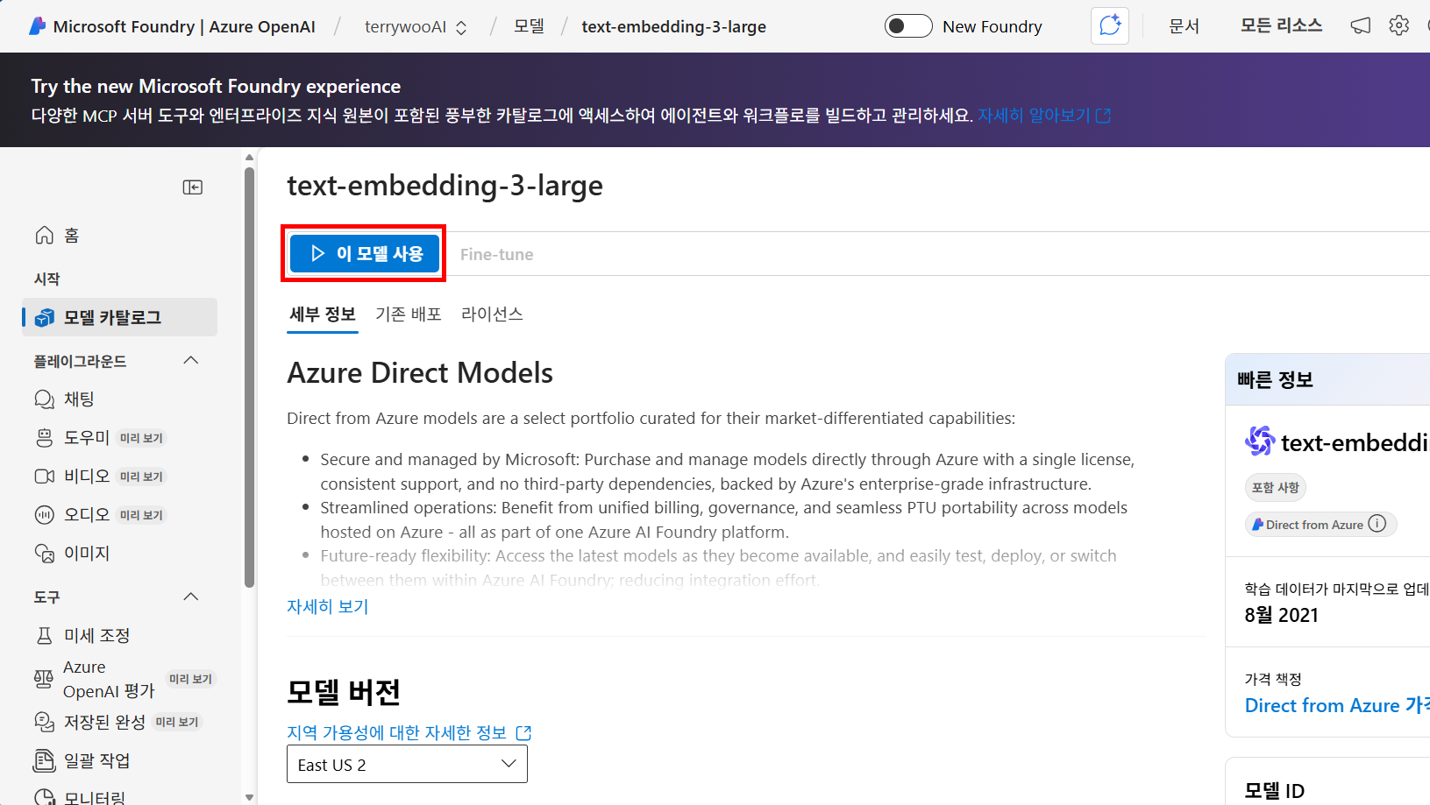Open the Direct from Azure 가격 link
This screenshot has height=805, width=1430.
click(1337, 706)
